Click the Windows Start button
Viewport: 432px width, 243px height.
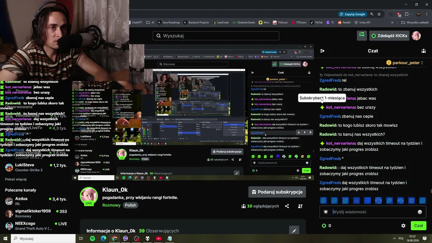click(5, 239)
